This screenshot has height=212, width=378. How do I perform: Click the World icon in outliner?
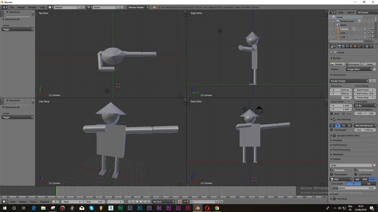click(x=338, y=25)
